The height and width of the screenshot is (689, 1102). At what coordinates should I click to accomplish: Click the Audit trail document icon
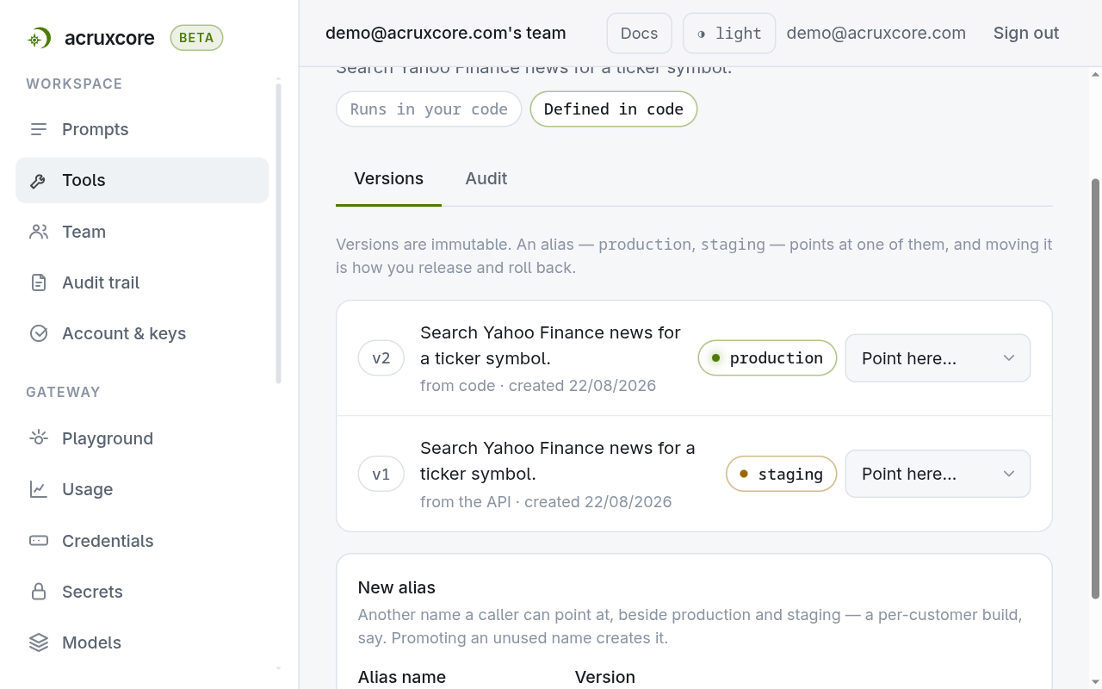[39, 282]
